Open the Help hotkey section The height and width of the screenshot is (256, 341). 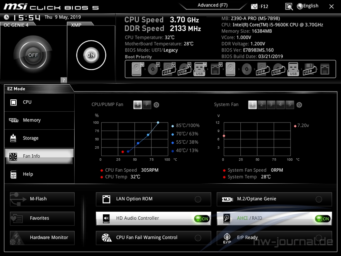pos(39,174)
